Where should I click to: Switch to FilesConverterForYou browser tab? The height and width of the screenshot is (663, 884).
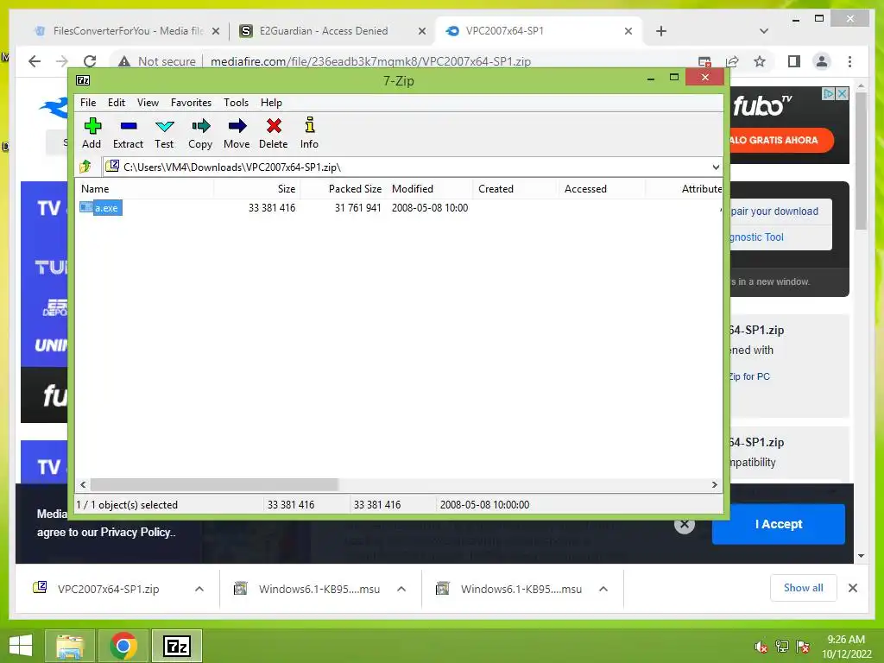[127, 31]
